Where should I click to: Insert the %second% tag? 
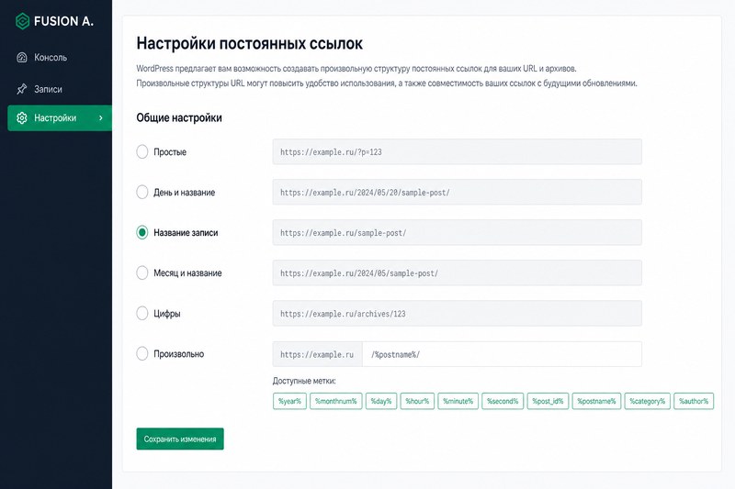click(x=503, y=401)
